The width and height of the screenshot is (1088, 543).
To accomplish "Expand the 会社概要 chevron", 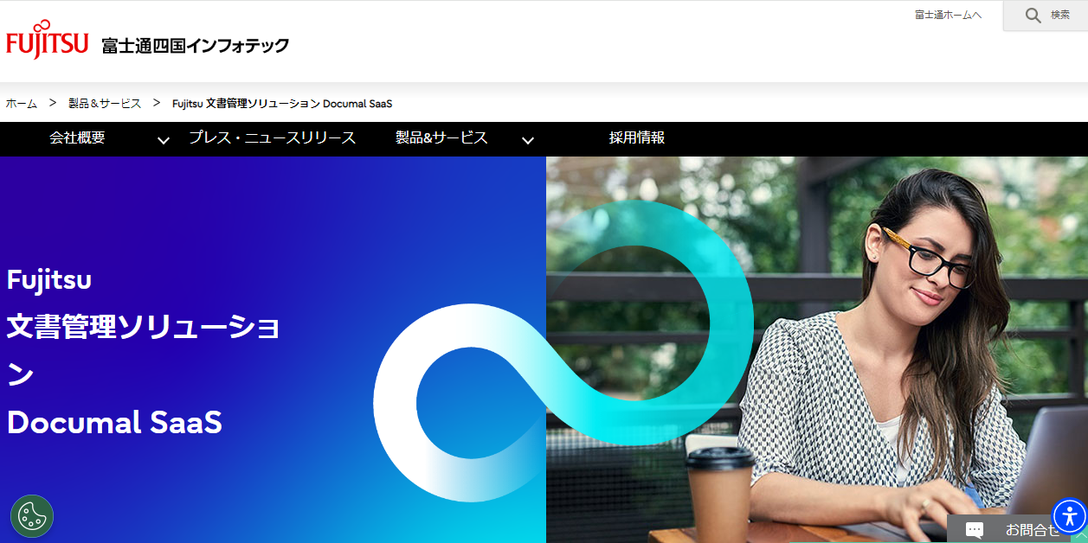I will (x=163, y=140).
